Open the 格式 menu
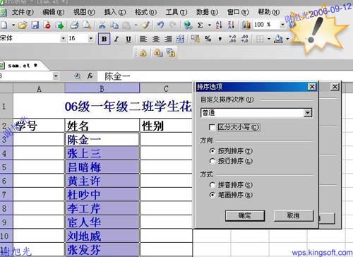This screenshot has height=257, width=353. pyautogui.click(x=145, y=12)
